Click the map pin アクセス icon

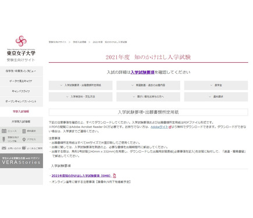tap(24, 140)
